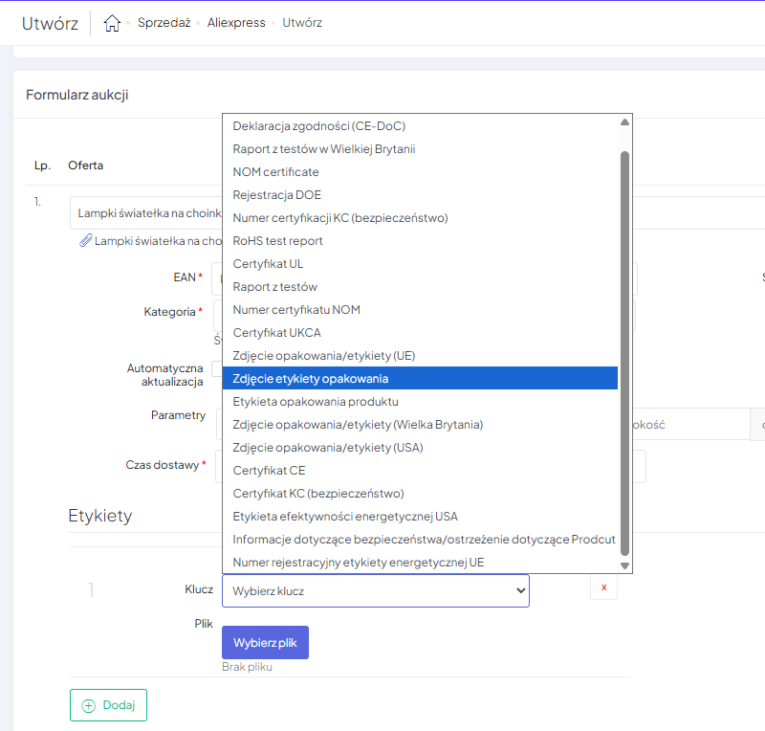Select Etykieta efektywności energetycznej USA
765x731 pixels.
[345, 517]
